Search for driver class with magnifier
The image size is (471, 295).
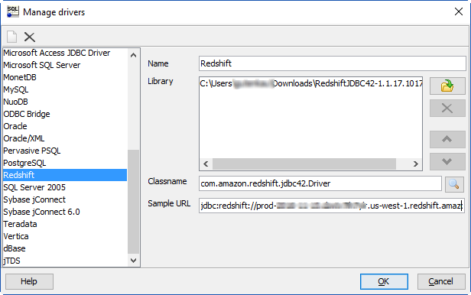[454, 183]
